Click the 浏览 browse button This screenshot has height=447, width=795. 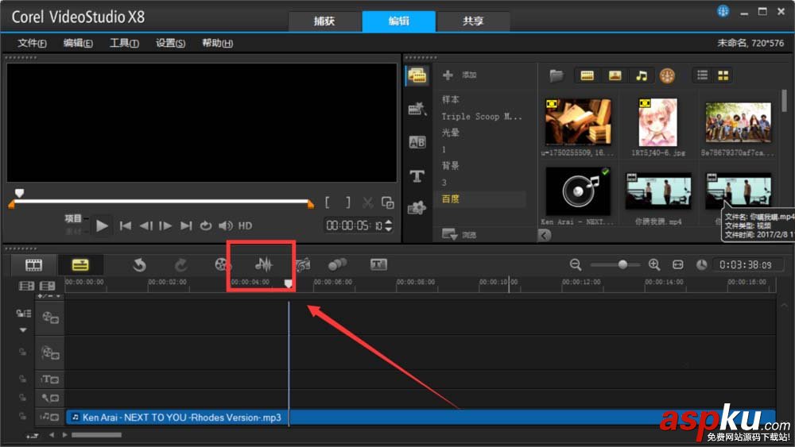459,234
